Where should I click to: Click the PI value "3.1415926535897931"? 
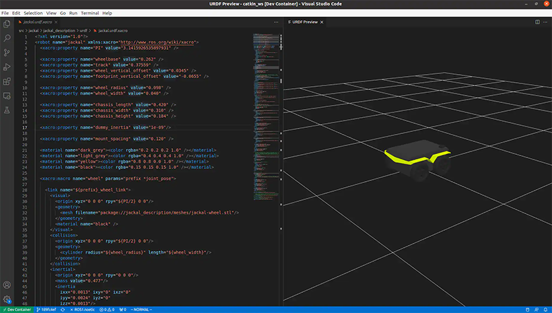pyautogui.click(x=146, y=48)
